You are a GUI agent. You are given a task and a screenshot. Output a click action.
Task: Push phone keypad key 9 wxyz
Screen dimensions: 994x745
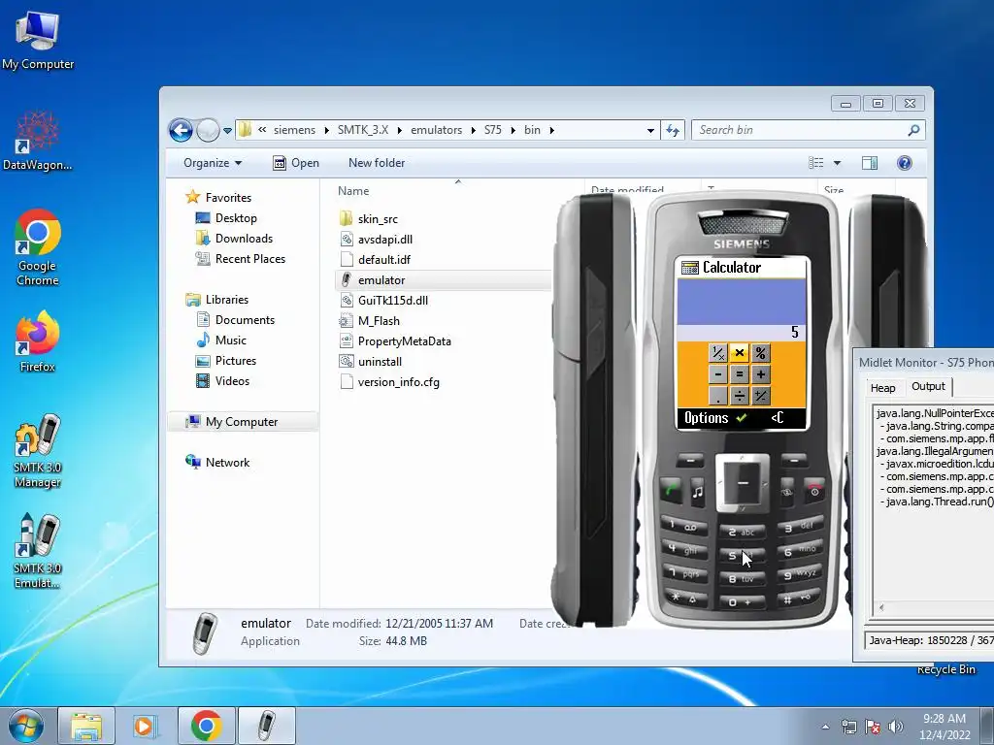point(800,573)
